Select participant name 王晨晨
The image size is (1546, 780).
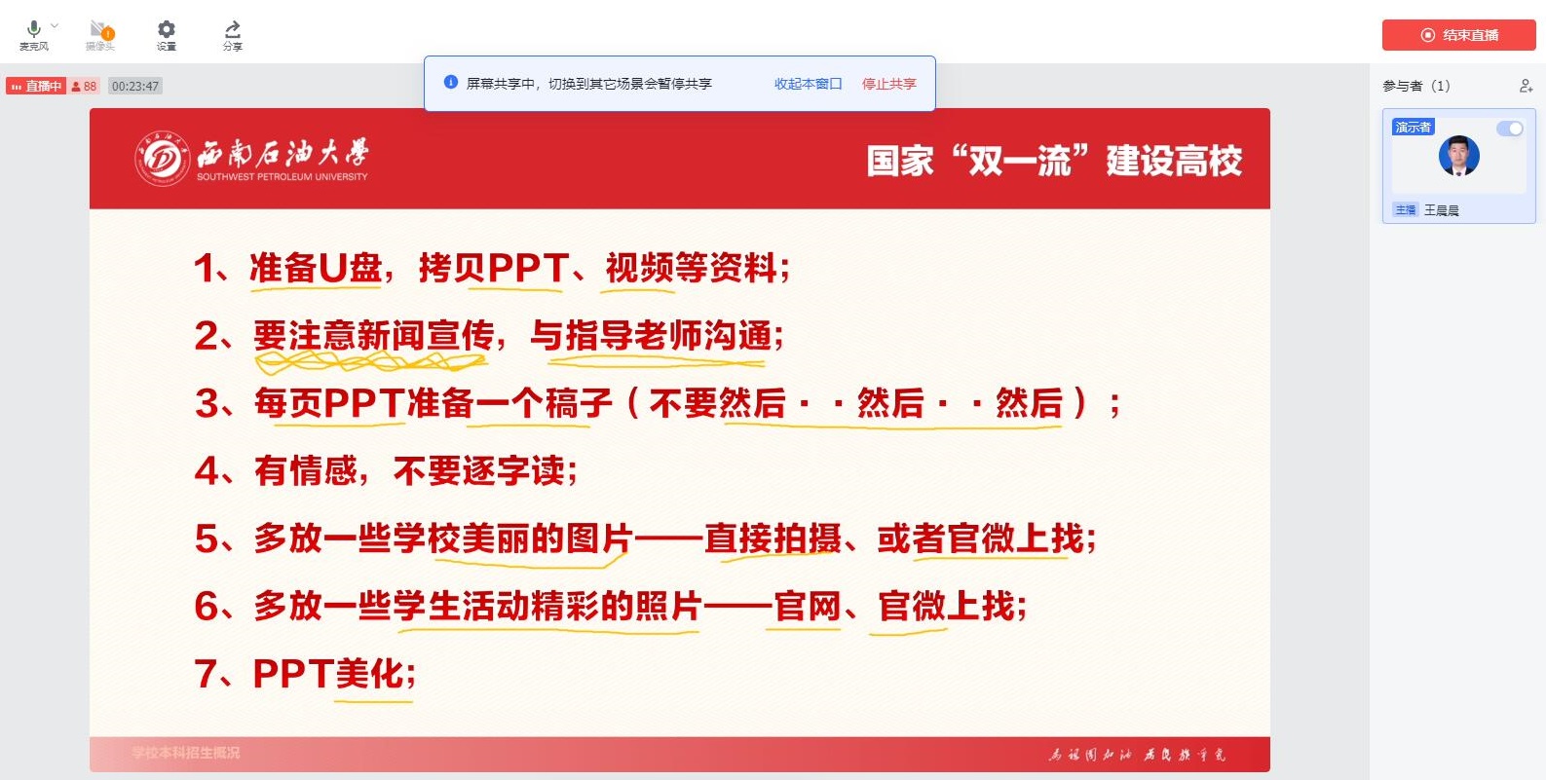tap(1442, 210)
